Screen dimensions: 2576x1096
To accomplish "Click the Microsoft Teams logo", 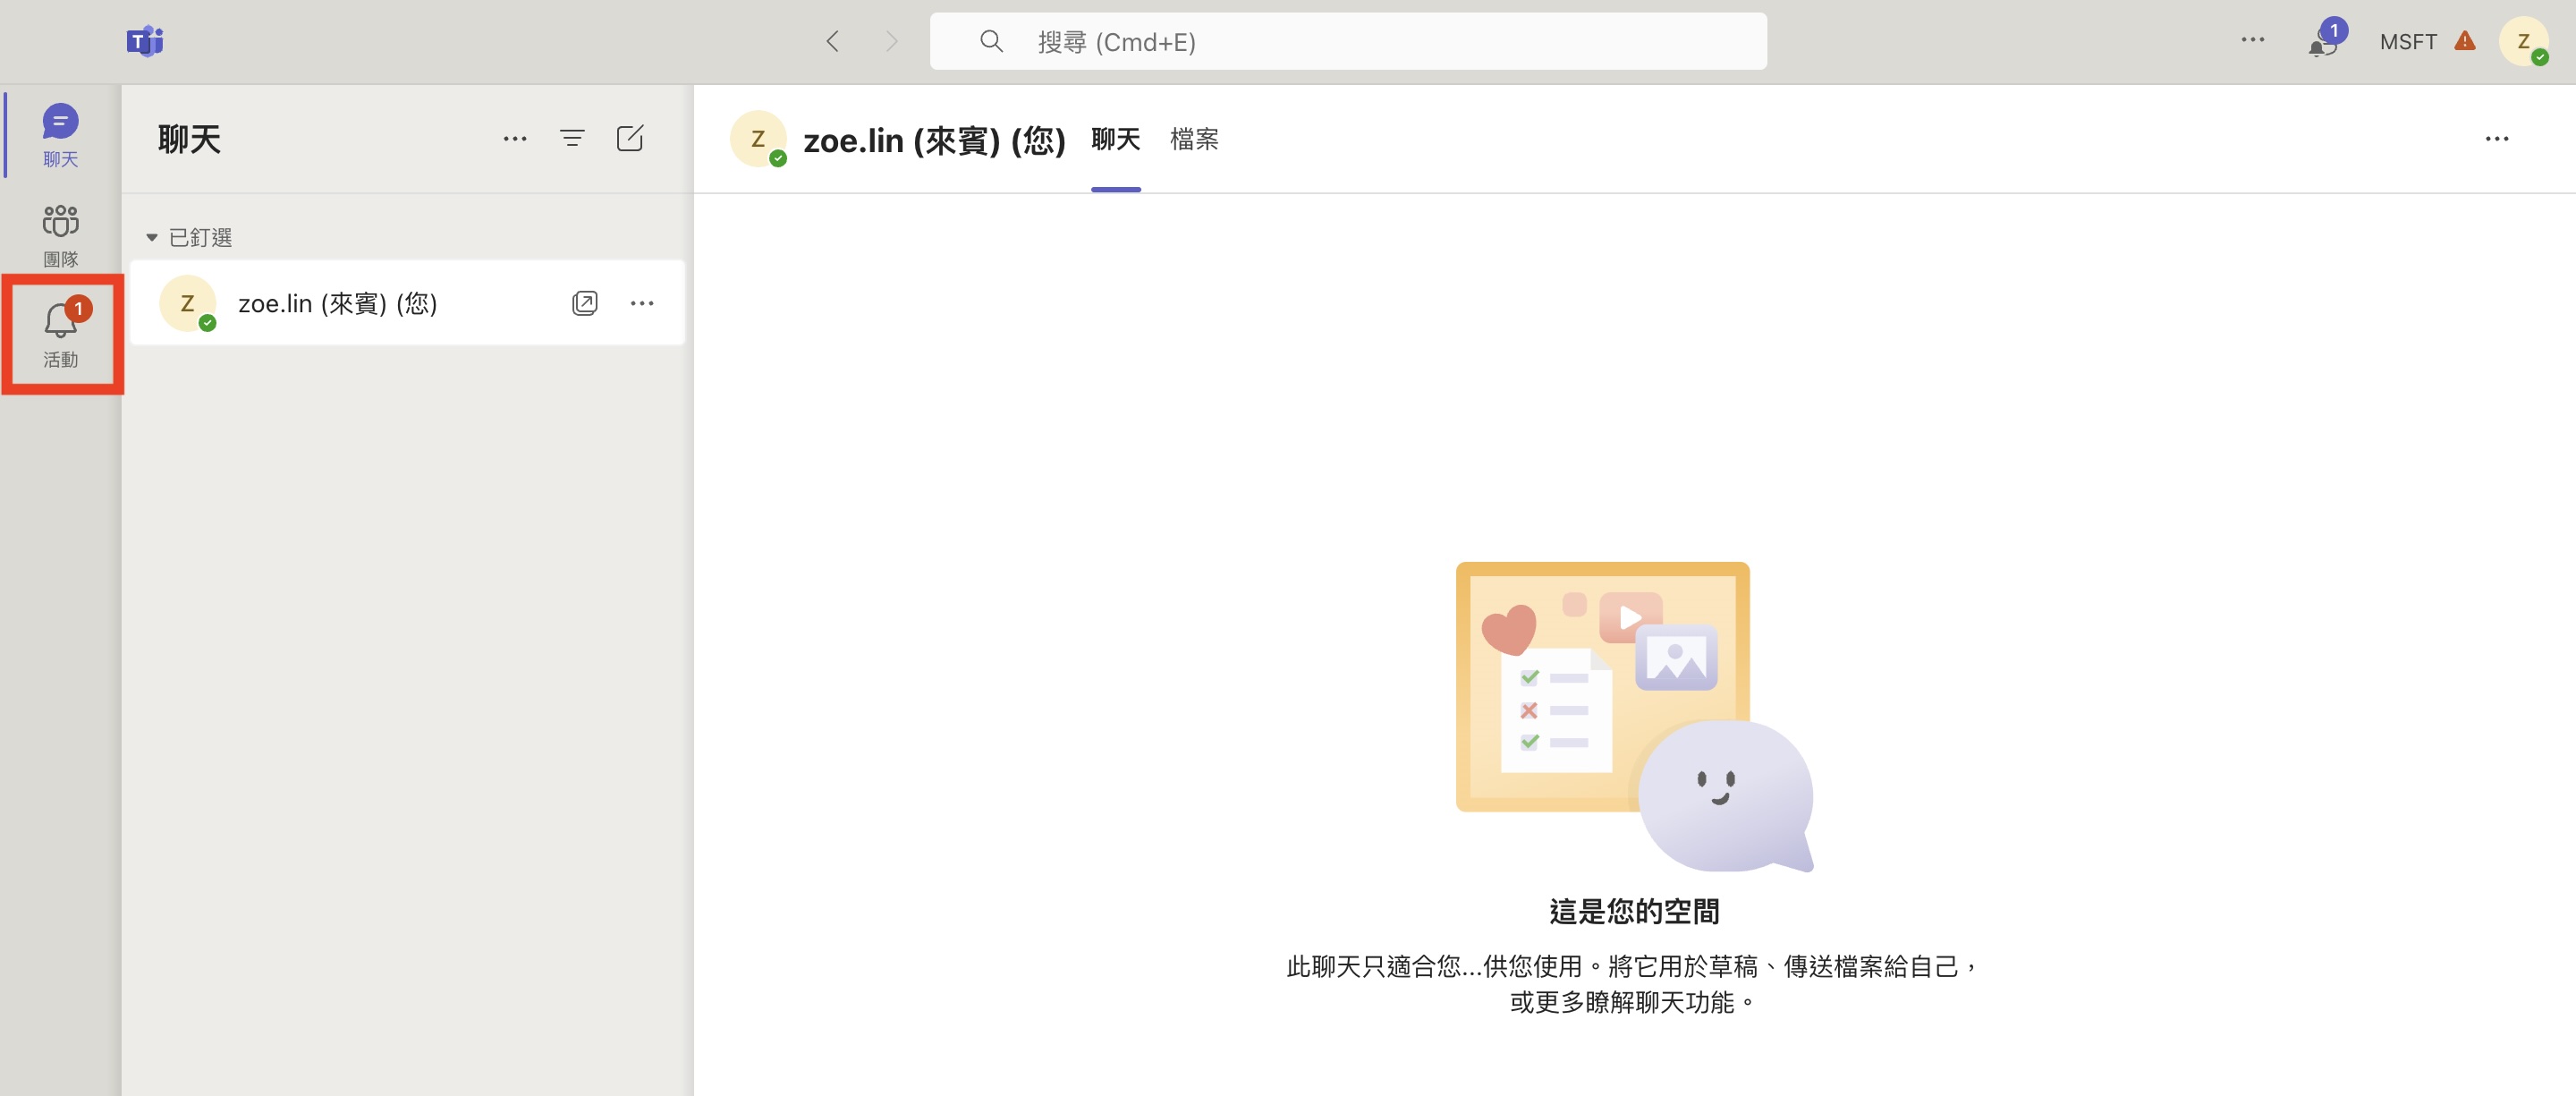I will pyautogui.click(x=145, y=41).
